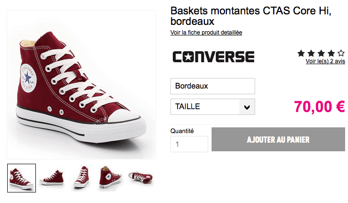
Task: Select the first highlighted shoe thumbnail
Action: (x=22, y=178)
